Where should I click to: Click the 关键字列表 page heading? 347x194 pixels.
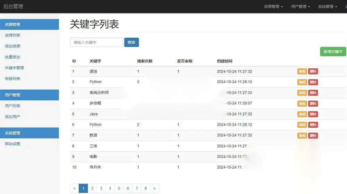[94, 24]
